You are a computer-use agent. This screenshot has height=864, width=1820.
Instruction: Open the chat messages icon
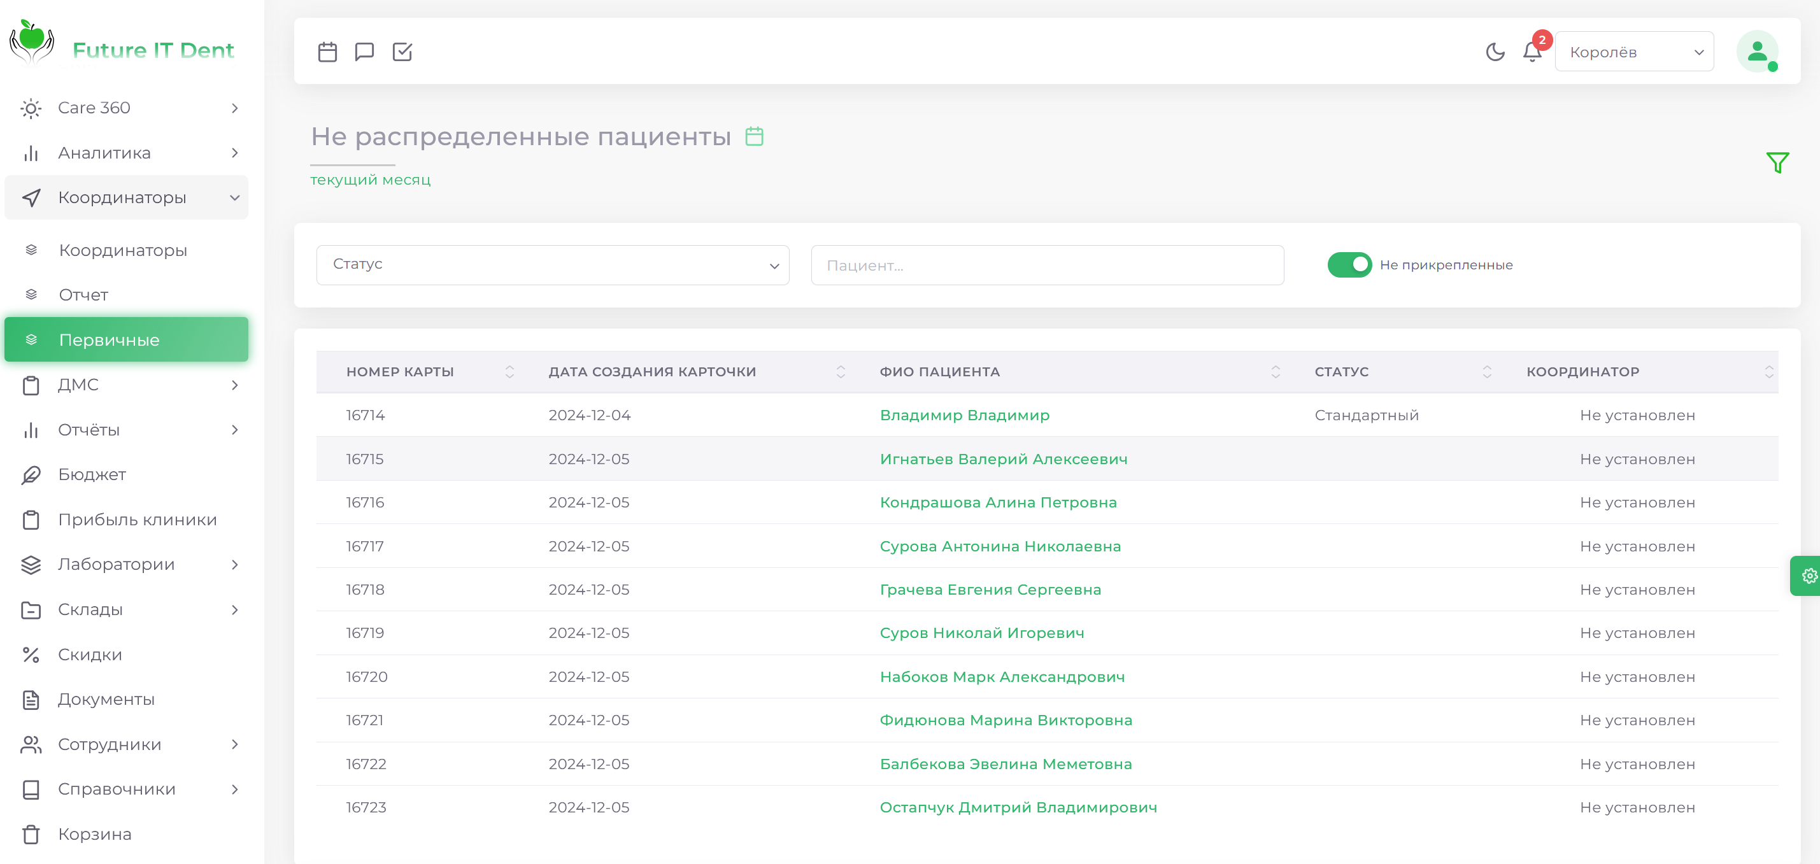click(x=364, y=52)
